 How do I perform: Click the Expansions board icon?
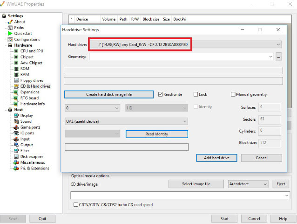point(16,92)
